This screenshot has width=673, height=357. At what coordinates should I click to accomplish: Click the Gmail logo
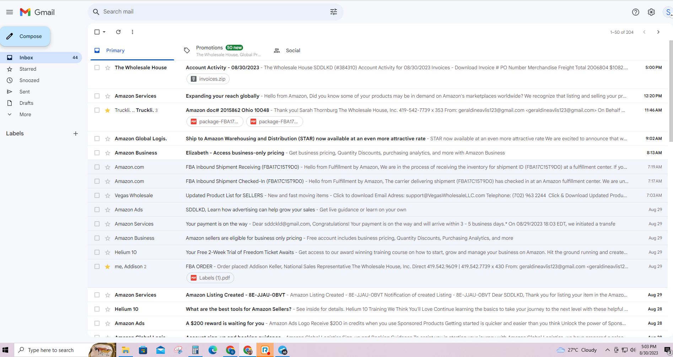pyautogui.click(x=37, y=12)
